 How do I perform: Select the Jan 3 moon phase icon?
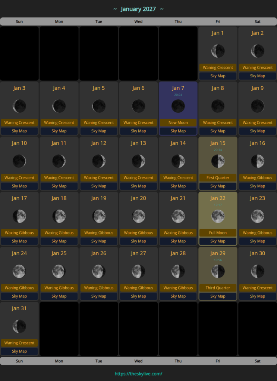[19, 106]
